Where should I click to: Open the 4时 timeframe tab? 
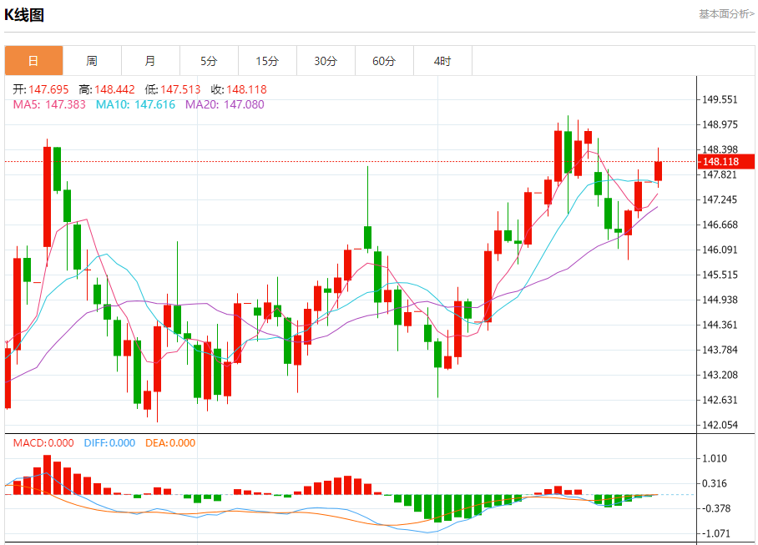tap(442, 61)
